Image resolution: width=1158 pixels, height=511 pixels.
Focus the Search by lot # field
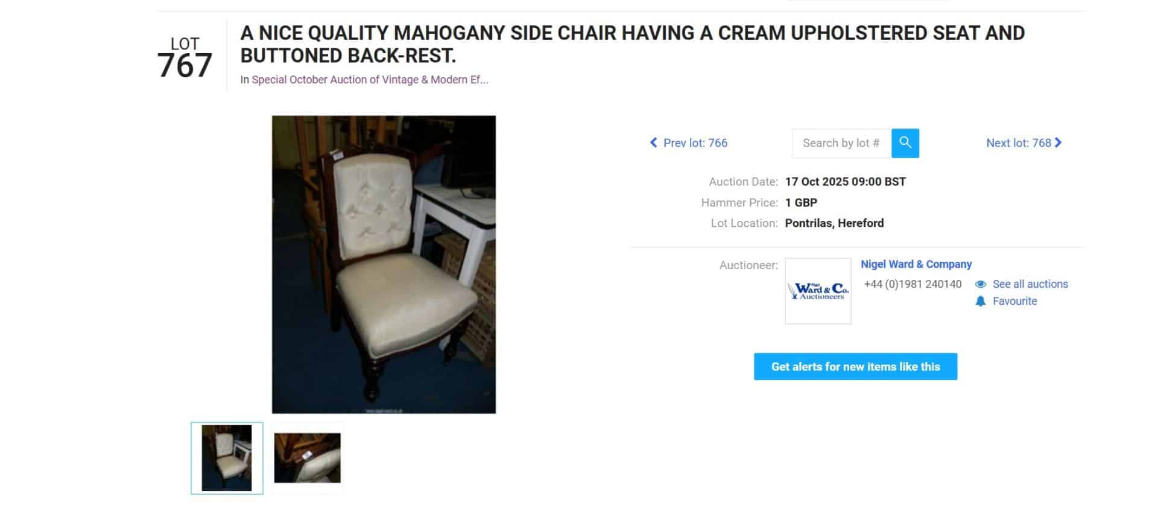[841, 143]
